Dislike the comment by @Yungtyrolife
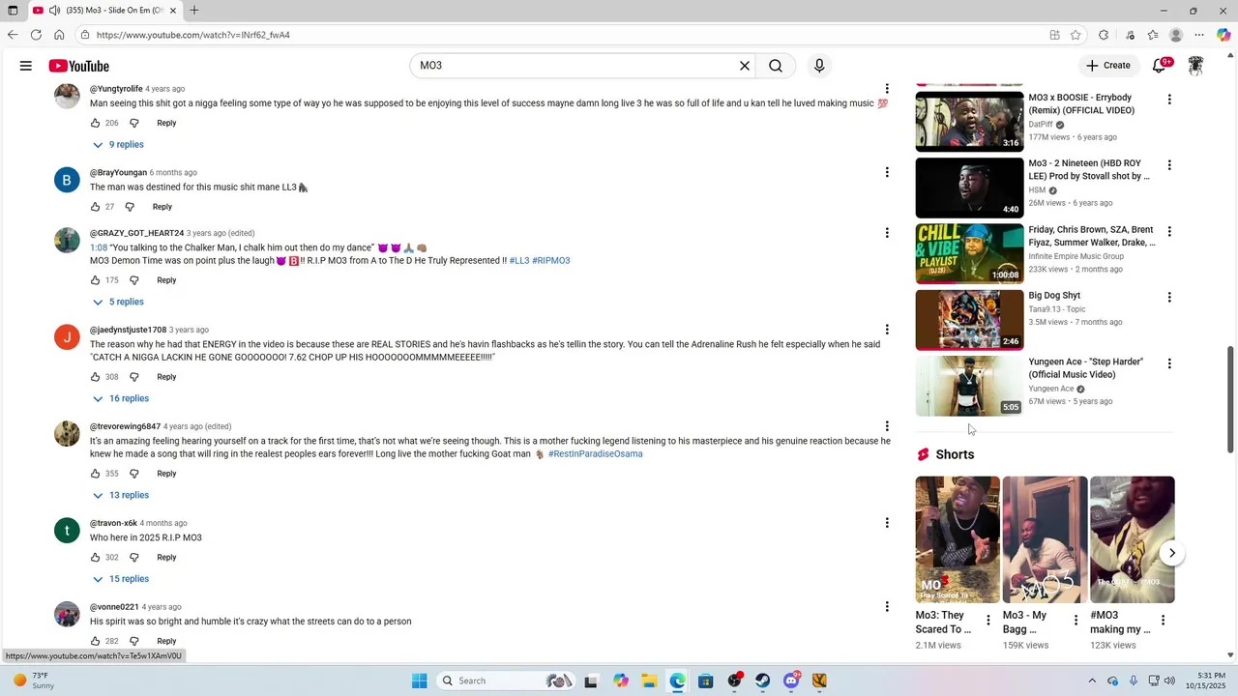1238x696 pixels. click(x=134, y=123)
